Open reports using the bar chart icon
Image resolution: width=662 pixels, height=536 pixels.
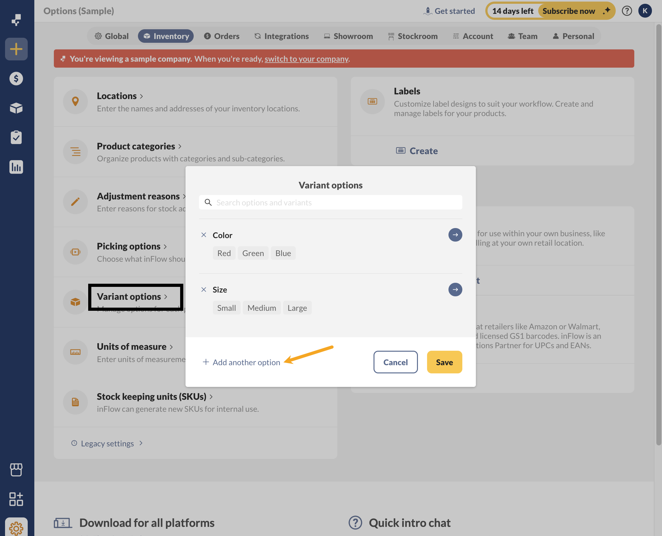tap(16, 167)
